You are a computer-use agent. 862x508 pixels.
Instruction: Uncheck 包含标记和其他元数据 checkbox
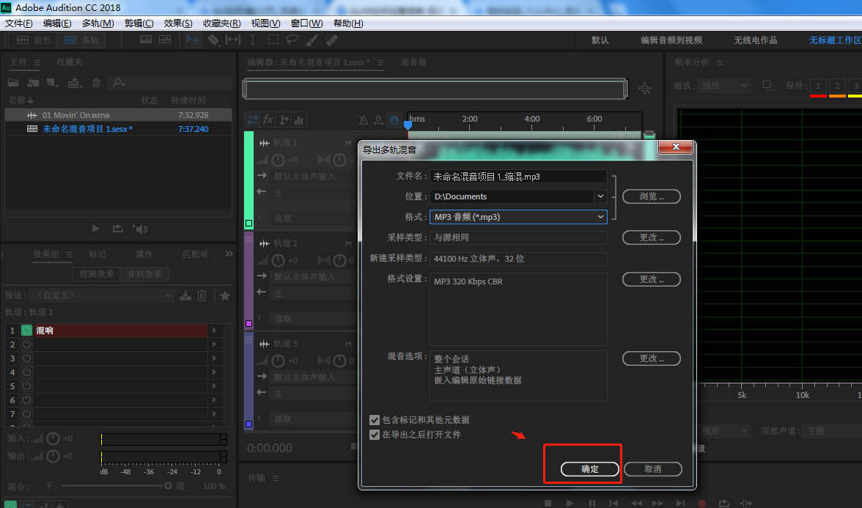[375, 420]
